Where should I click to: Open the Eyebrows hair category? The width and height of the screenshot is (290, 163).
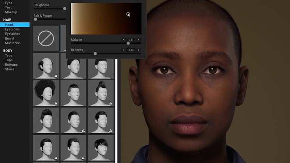(x=12, y=29)
